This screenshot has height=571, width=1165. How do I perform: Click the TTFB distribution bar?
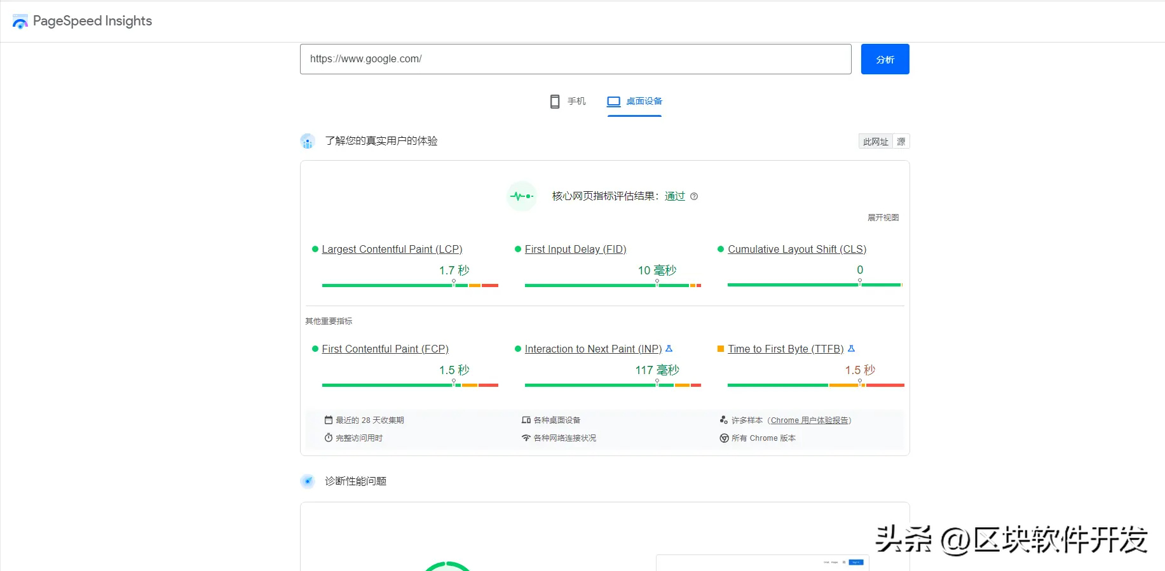point(816,385)
